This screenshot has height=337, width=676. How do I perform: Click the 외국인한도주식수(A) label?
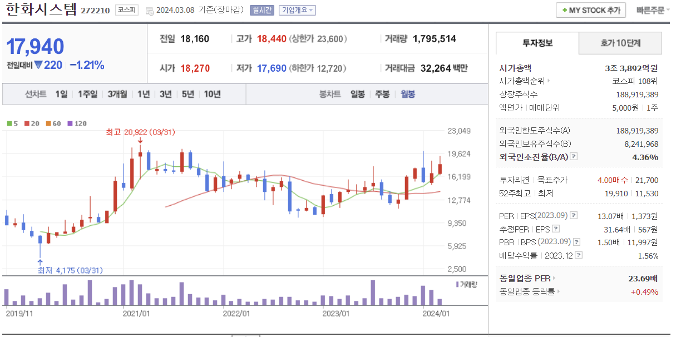(x=535, y=131)
